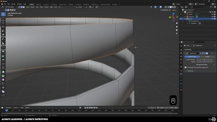Open the Face menu in viewport header
This screenshot has height=122, width=217.
click(56, 7)
